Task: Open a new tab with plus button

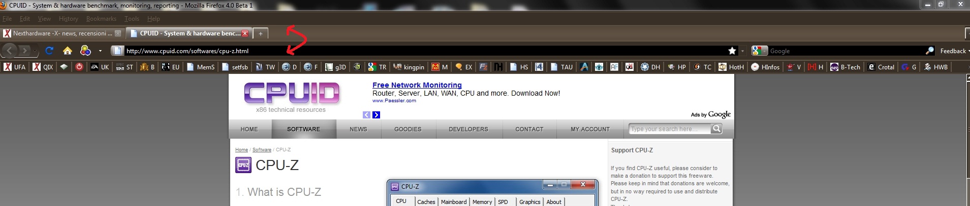Action: pos(260,33)
